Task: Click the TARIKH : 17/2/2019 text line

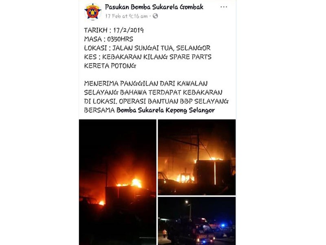Action: click(x=114, y=30)
